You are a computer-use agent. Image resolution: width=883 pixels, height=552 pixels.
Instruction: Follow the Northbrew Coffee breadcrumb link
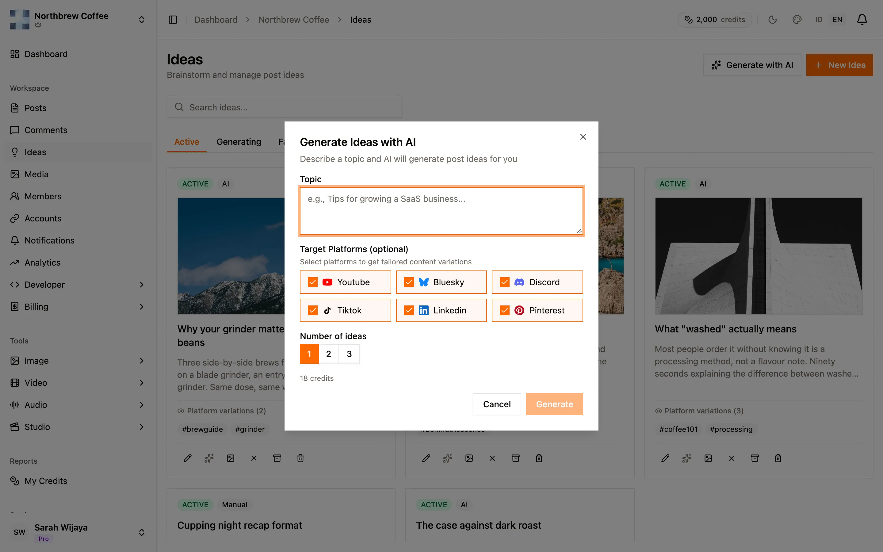294,20
